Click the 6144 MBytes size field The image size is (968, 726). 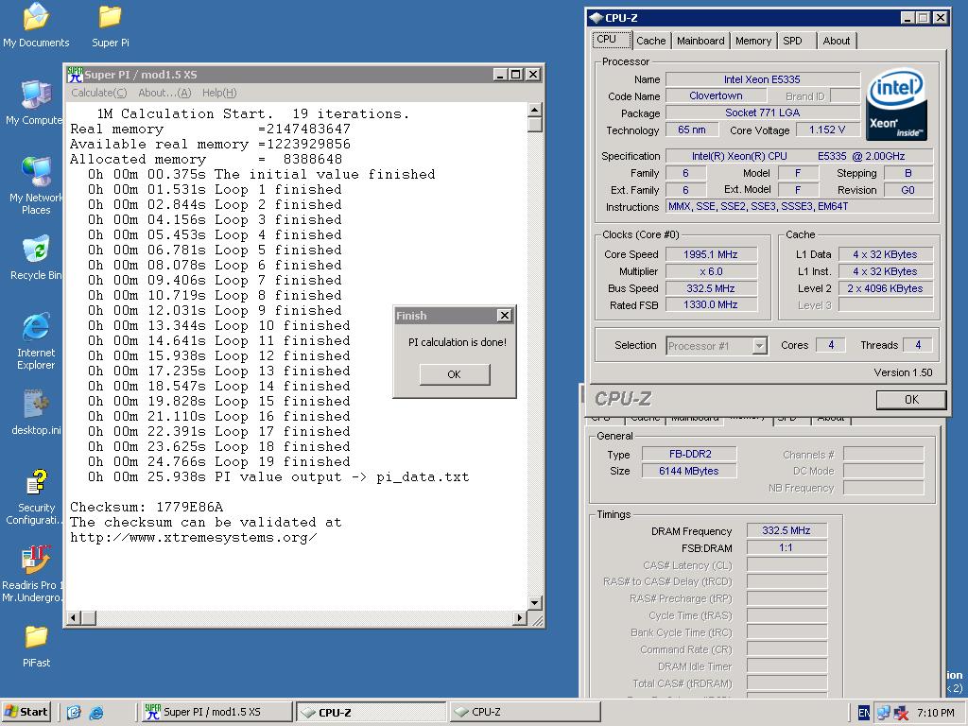(689, 471)
